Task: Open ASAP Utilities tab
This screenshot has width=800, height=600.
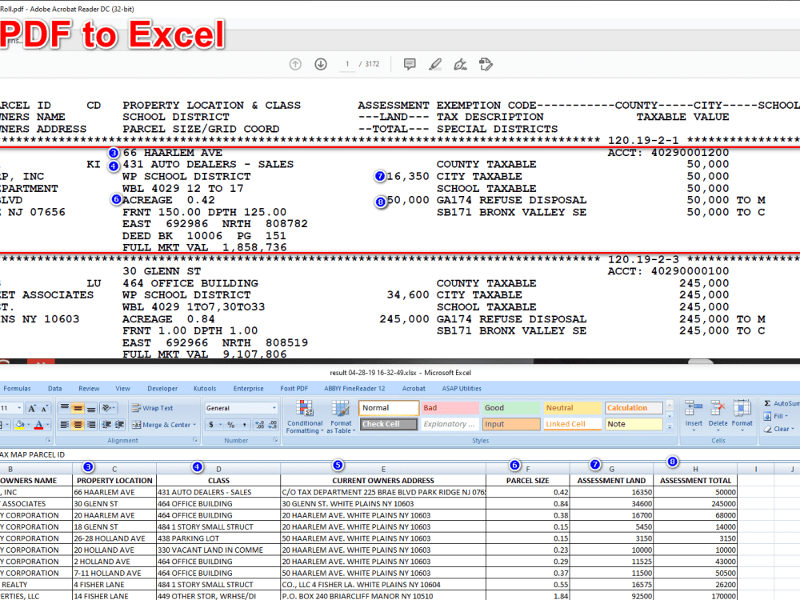Action: click(462, 388)
